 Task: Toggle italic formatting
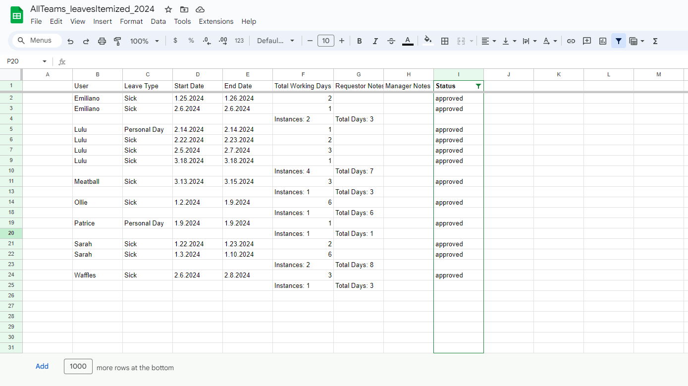click(x=375, y=41)
